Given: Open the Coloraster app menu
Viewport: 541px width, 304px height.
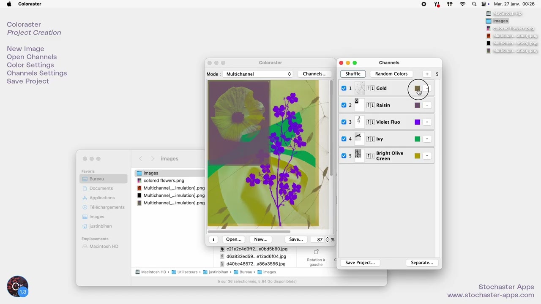Looking at the screenshot, I should tap(30, 4).
